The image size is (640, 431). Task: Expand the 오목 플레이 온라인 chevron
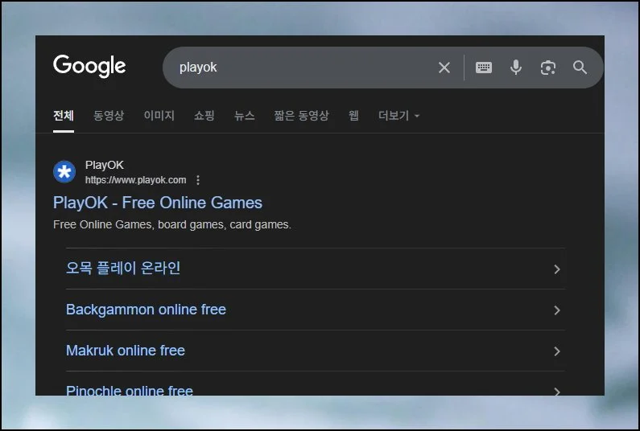point(556,269)
